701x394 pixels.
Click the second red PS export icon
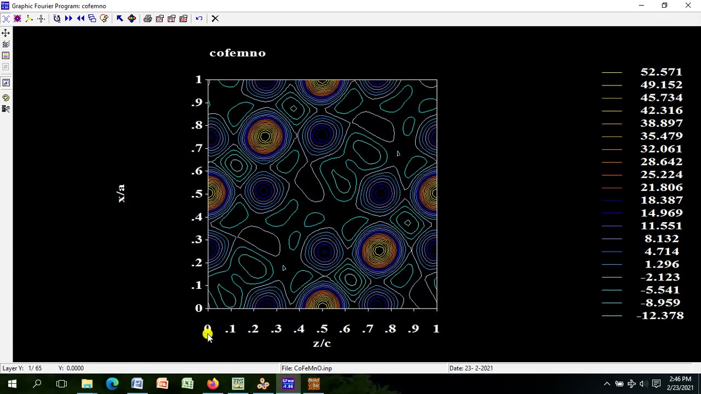171,19
